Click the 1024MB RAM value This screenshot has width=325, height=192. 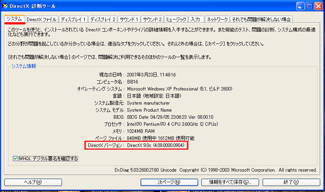(141, 131)
